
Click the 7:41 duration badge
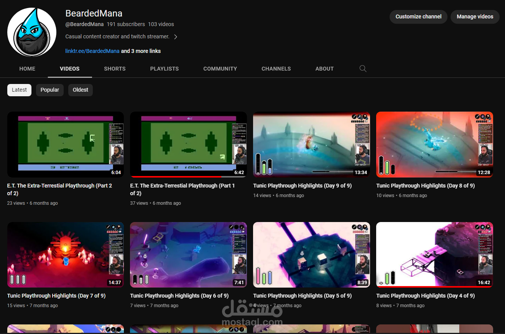coord(239,283)
